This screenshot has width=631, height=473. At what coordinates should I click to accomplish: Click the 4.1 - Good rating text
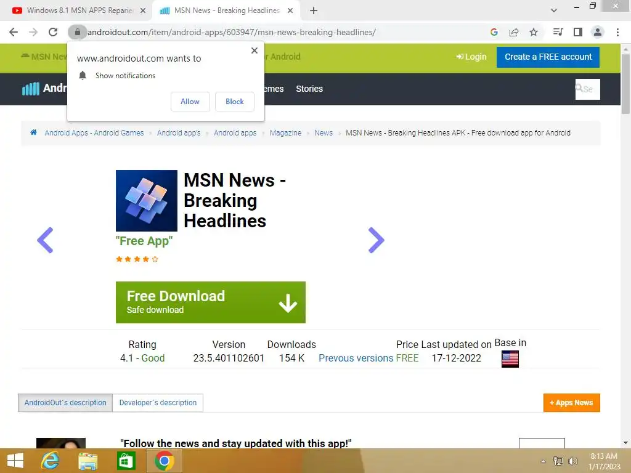coord(142,358)
